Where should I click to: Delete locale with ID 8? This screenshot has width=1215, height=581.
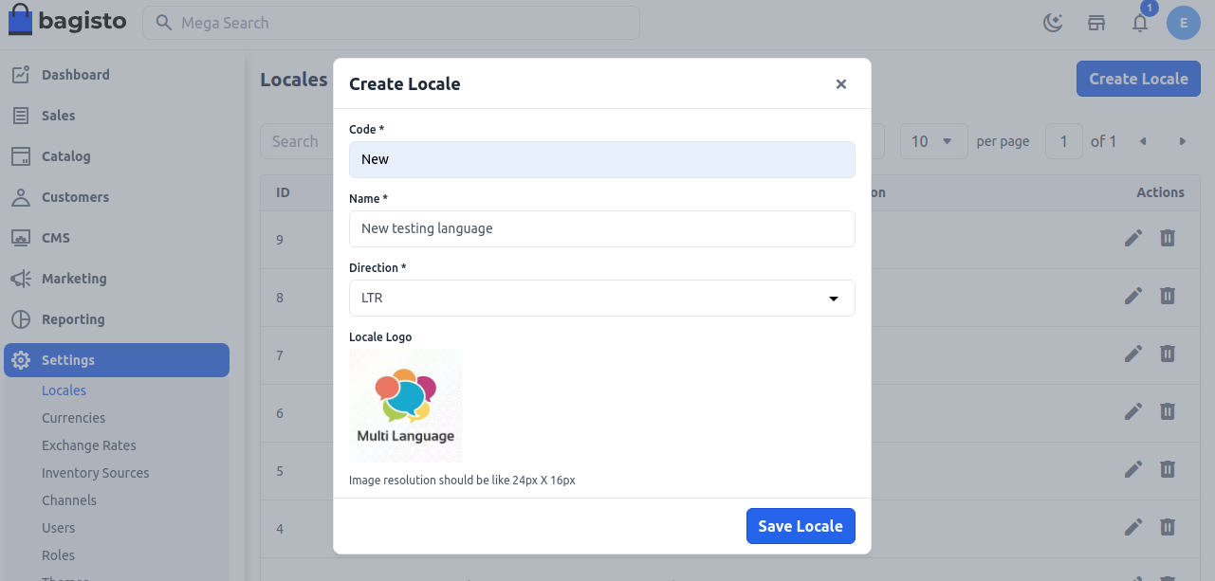(x=1168, y=296)
